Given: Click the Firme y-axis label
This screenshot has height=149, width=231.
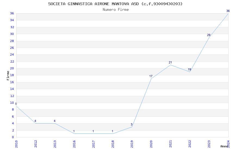Looking at the screenshot, I should point(8,76).
